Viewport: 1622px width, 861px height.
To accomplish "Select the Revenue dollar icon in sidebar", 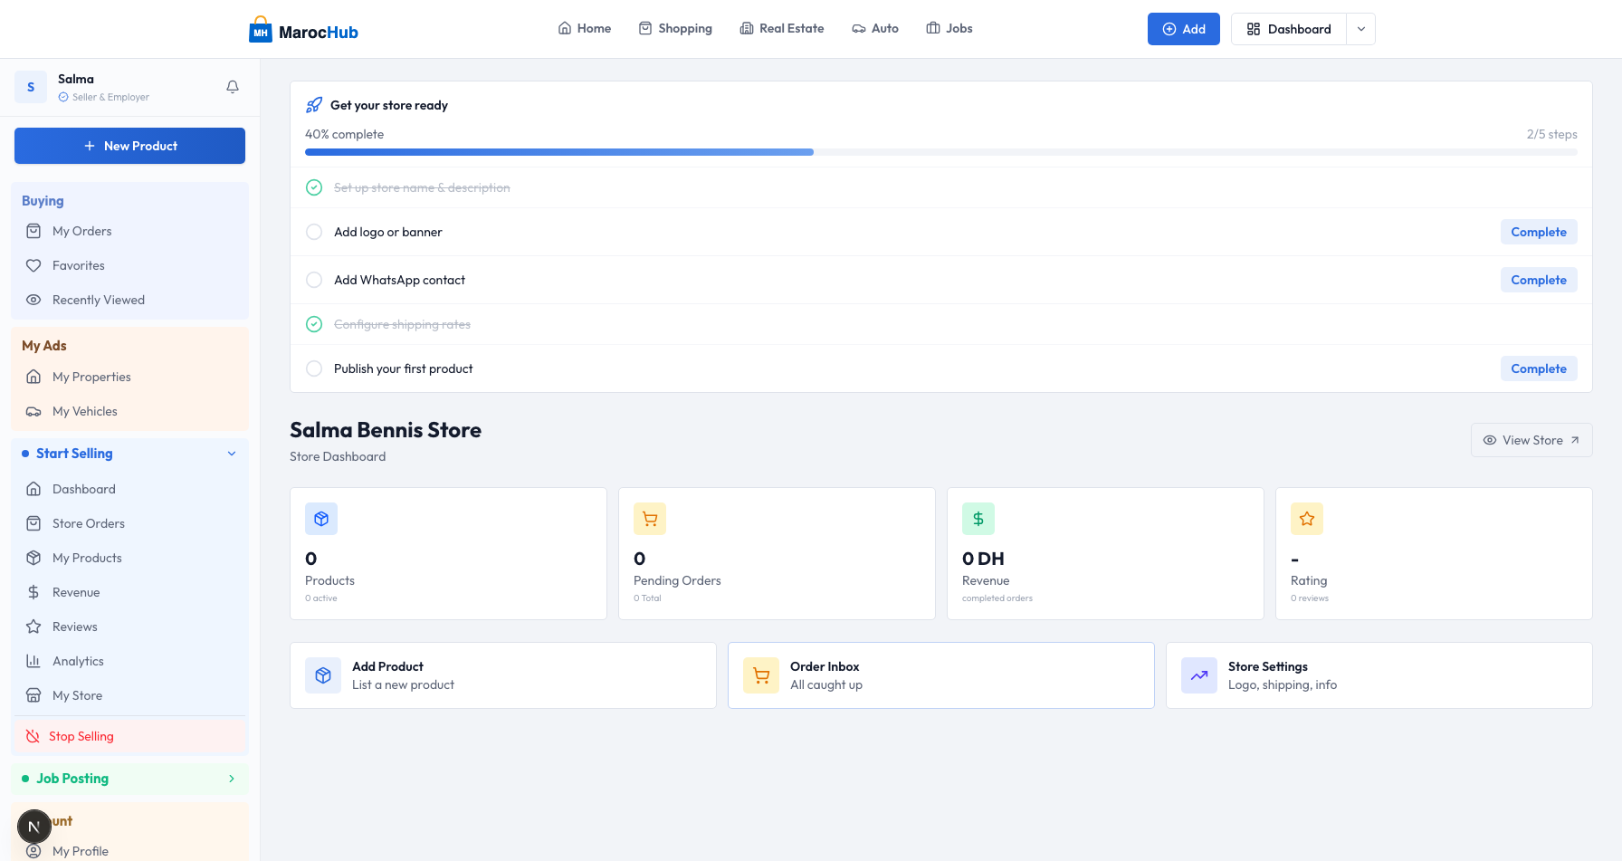I will tap(33, 592).
